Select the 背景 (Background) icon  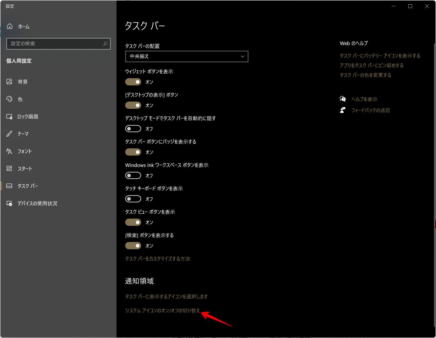[9, 81]
